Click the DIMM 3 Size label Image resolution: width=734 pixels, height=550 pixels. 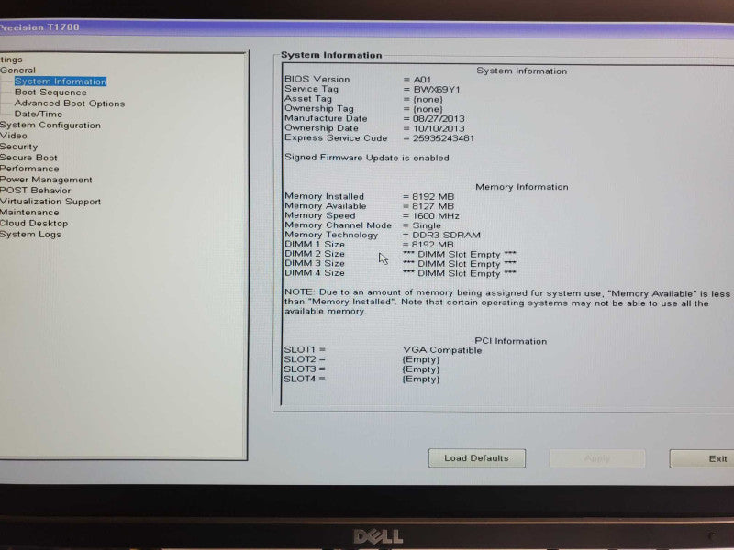(315, 264)
